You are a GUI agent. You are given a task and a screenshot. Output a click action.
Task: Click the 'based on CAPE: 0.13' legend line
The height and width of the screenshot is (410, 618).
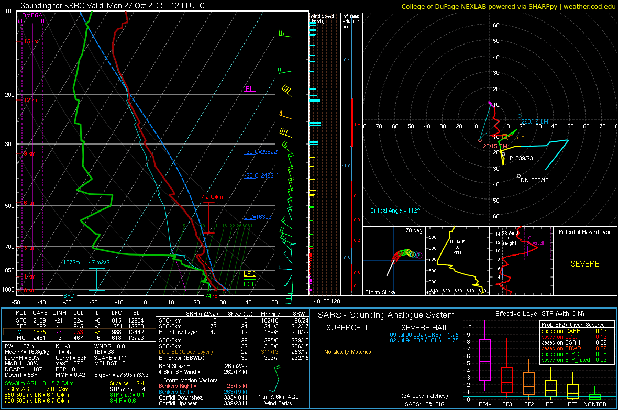[x=574, y=331]
